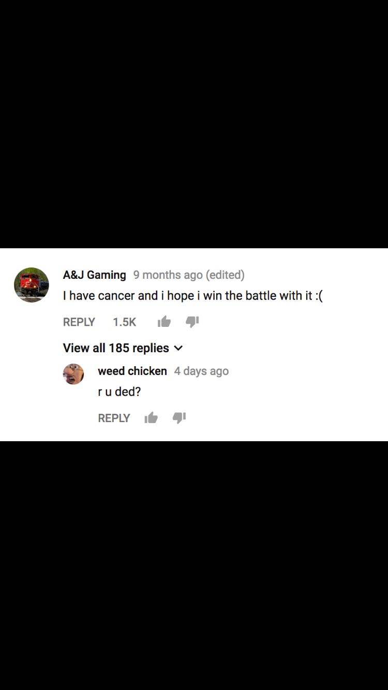Screen dimensions: 388x690
Task: Click the '9 months ago' timestamp
Action: 168,275
